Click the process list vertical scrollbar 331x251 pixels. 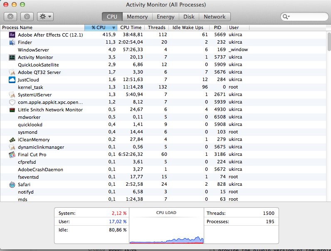pyautogui.click(x=329, y=42)
